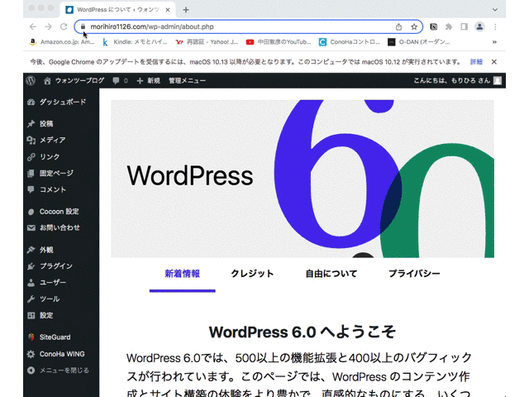Open the Amazon.co.jp bookmark
This screenshot has width=529, height=397.
pos(62,42)
